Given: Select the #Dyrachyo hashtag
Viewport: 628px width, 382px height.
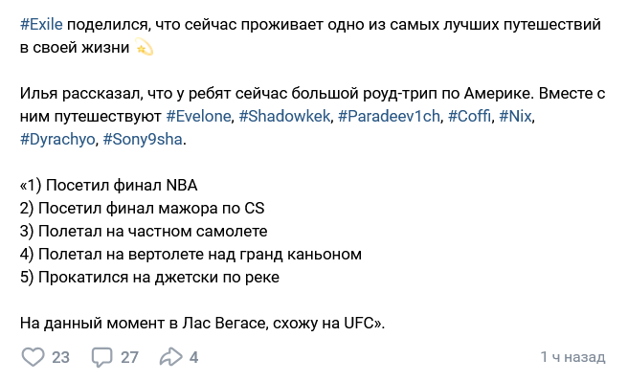Looking at the screenshot, I should click(x=57, y=140).
